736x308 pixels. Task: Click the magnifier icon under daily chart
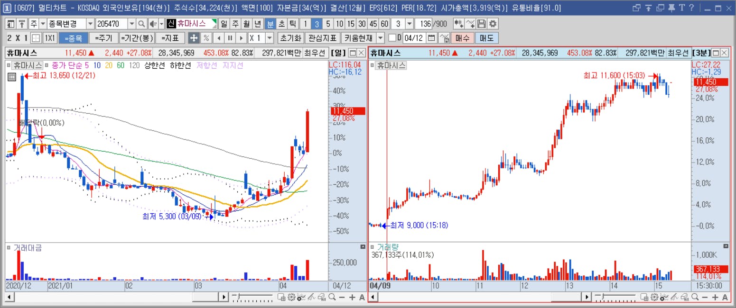pyautogui.click(x=332, y=297)
